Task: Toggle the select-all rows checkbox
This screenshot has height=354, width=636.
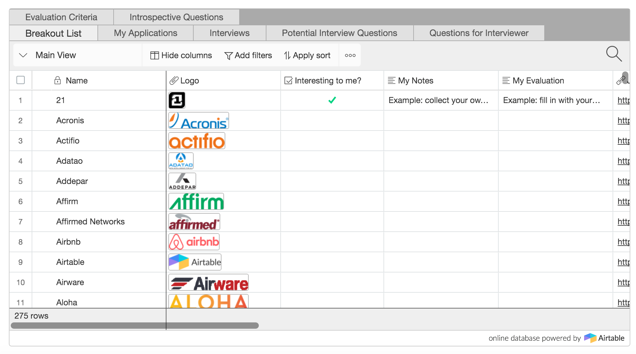Action: (20, 80)
